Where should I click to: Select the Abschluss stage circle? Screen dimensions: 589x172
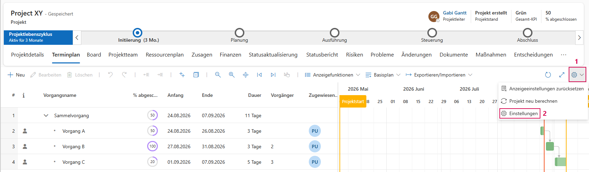coord(528,33)
